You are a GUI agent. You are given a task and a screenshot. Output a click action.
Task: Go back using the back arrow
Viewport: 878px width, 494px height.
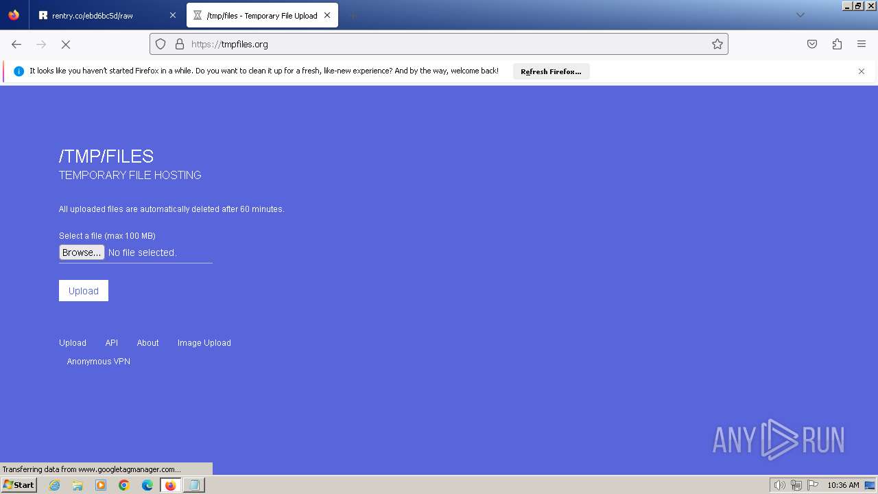[16, 44]
